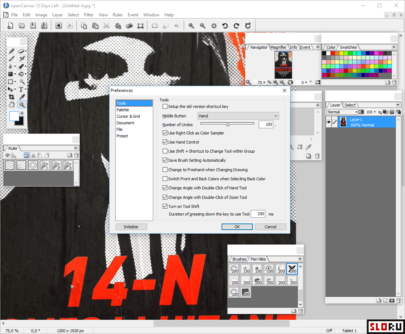Click the Number of Undos value field
Viewport: 405px width, 334px height.
[x=266, y=125]
